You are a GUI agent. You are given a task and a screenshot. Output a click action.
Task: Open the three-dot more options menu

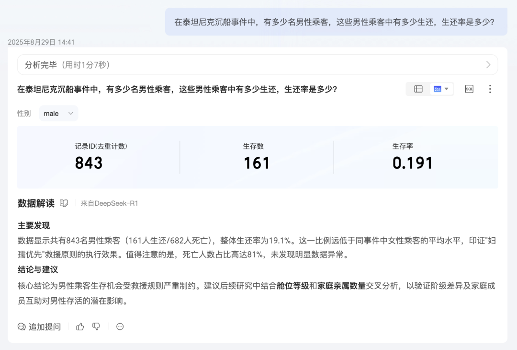tap(490, 89)
